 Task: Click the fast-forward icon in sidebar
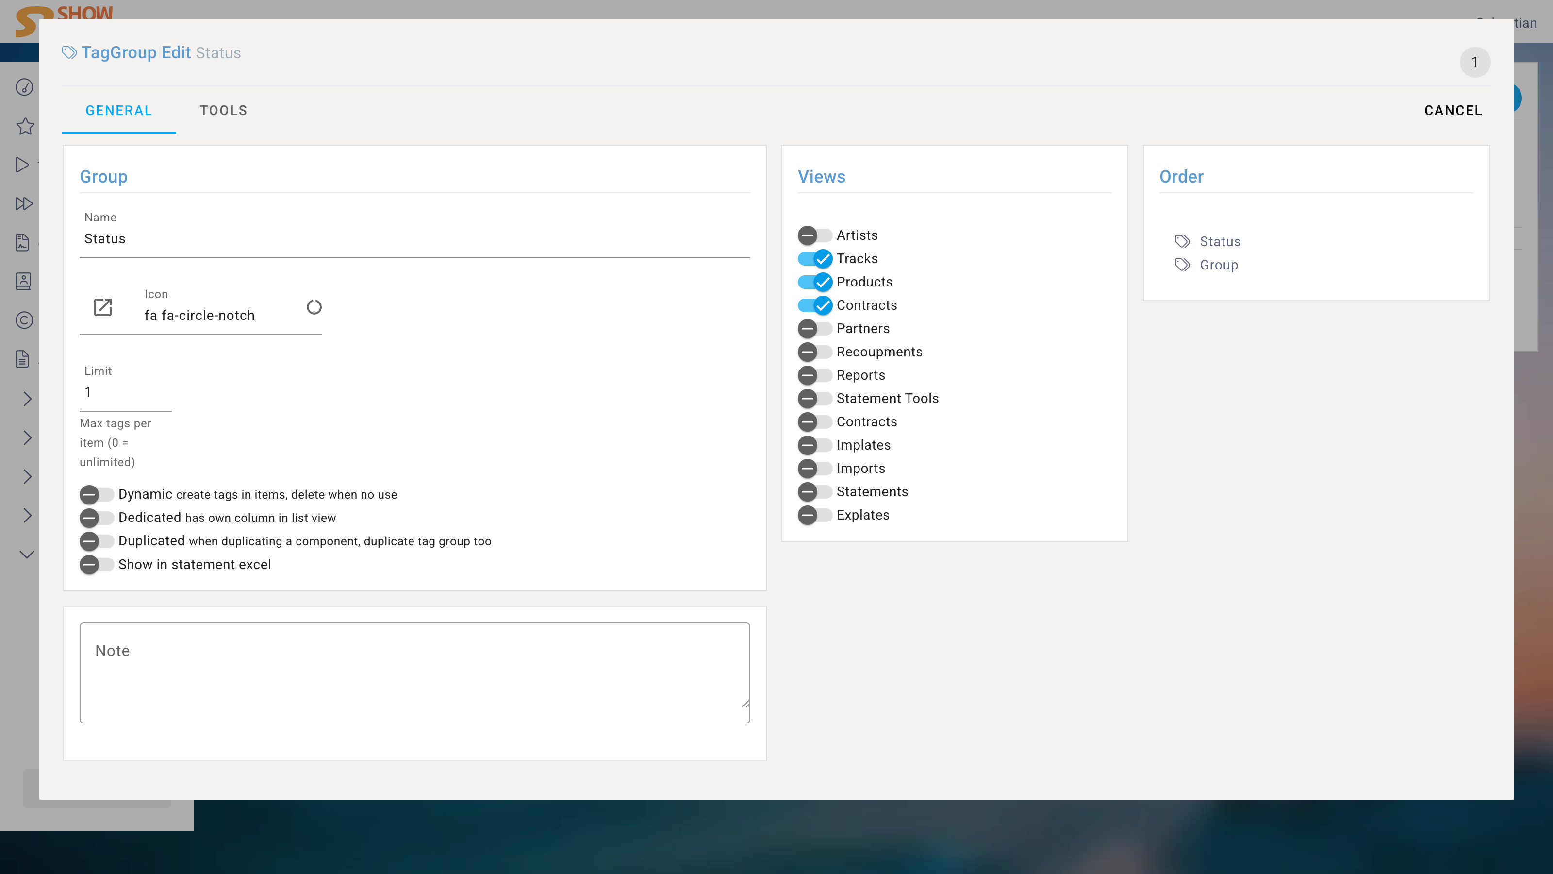tap(23, 204)
